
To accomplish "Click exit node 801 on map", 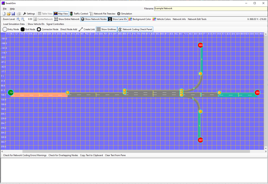I will tap(200, 140).
